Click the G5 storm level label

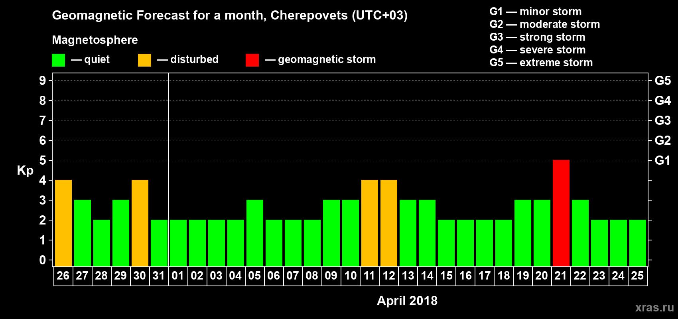662,81
